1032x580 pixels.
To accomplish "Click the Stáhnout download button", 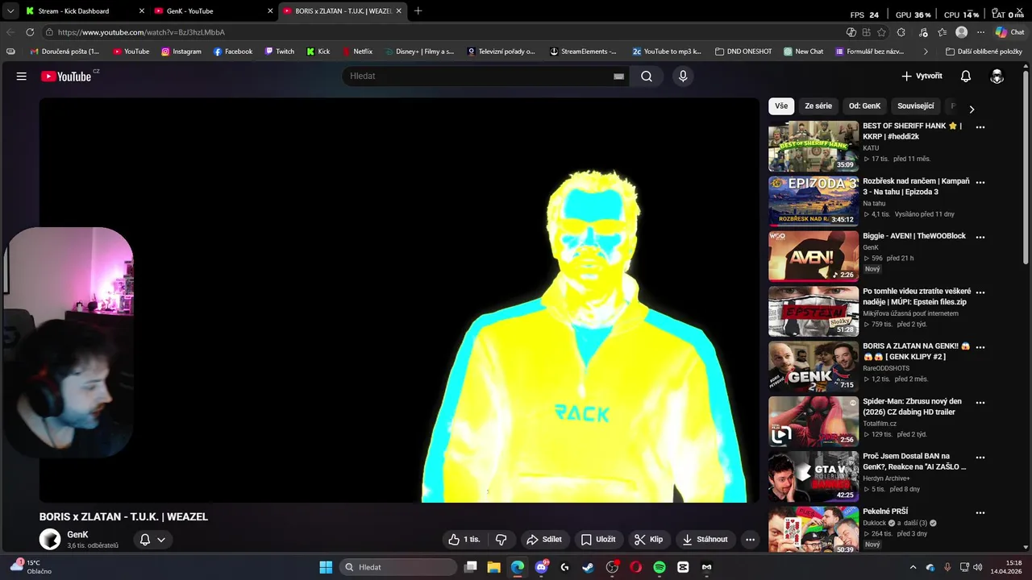I will click(705, 540).
